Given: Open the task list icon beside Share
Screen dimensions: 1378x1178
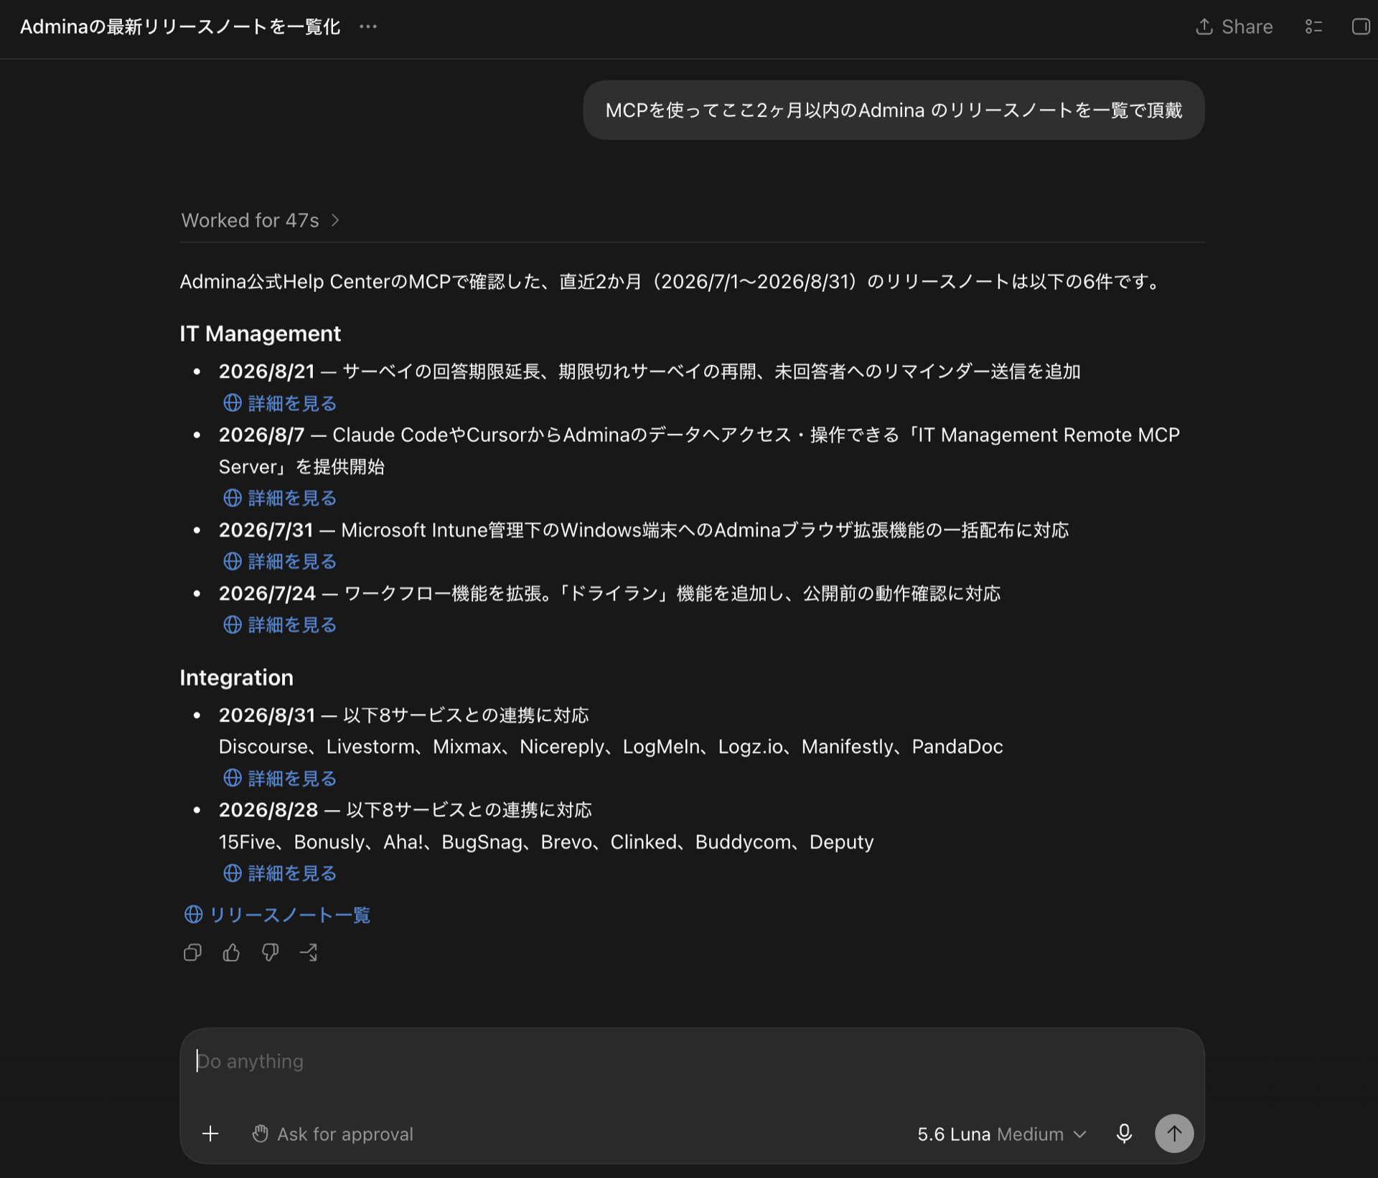Looking at the screenshot, I should pyautogui.click(x=1313, y=27).
